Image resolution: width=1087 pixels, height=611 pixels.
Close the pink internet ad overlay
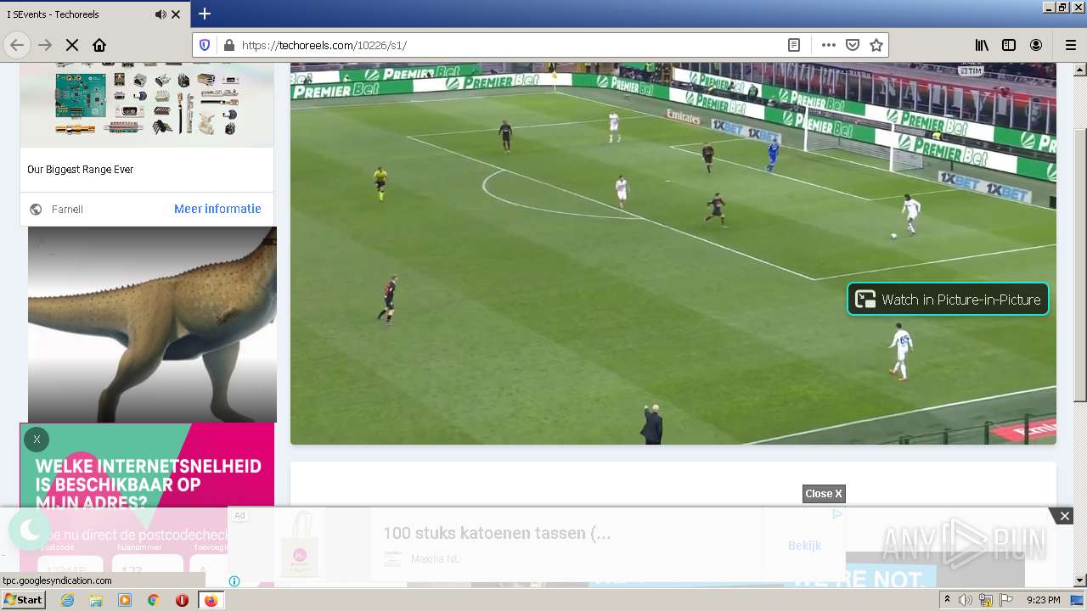[37, 440]
